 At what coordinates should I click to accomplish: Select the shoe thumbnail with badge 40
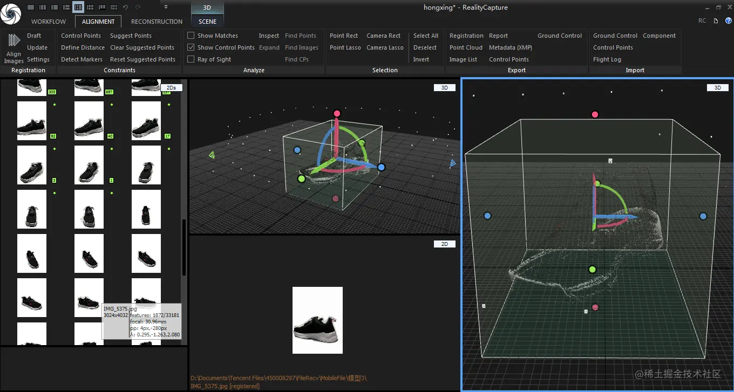tap(89, 121)
